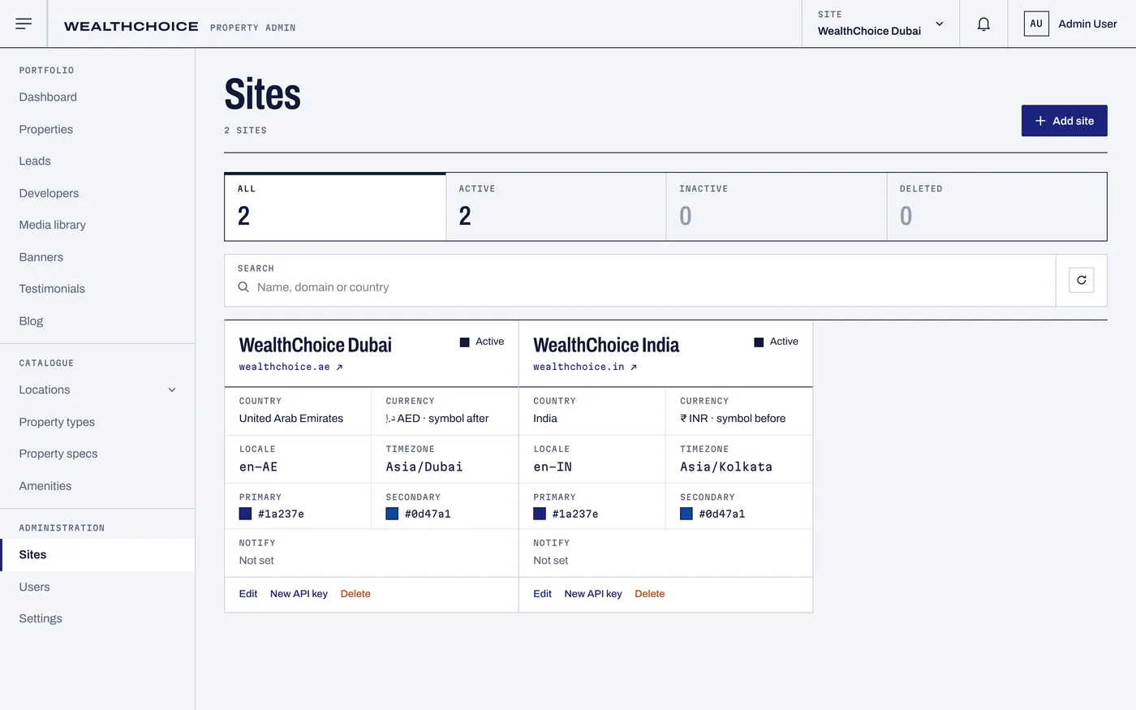Switch to the Active sites tab

[556, 207]
